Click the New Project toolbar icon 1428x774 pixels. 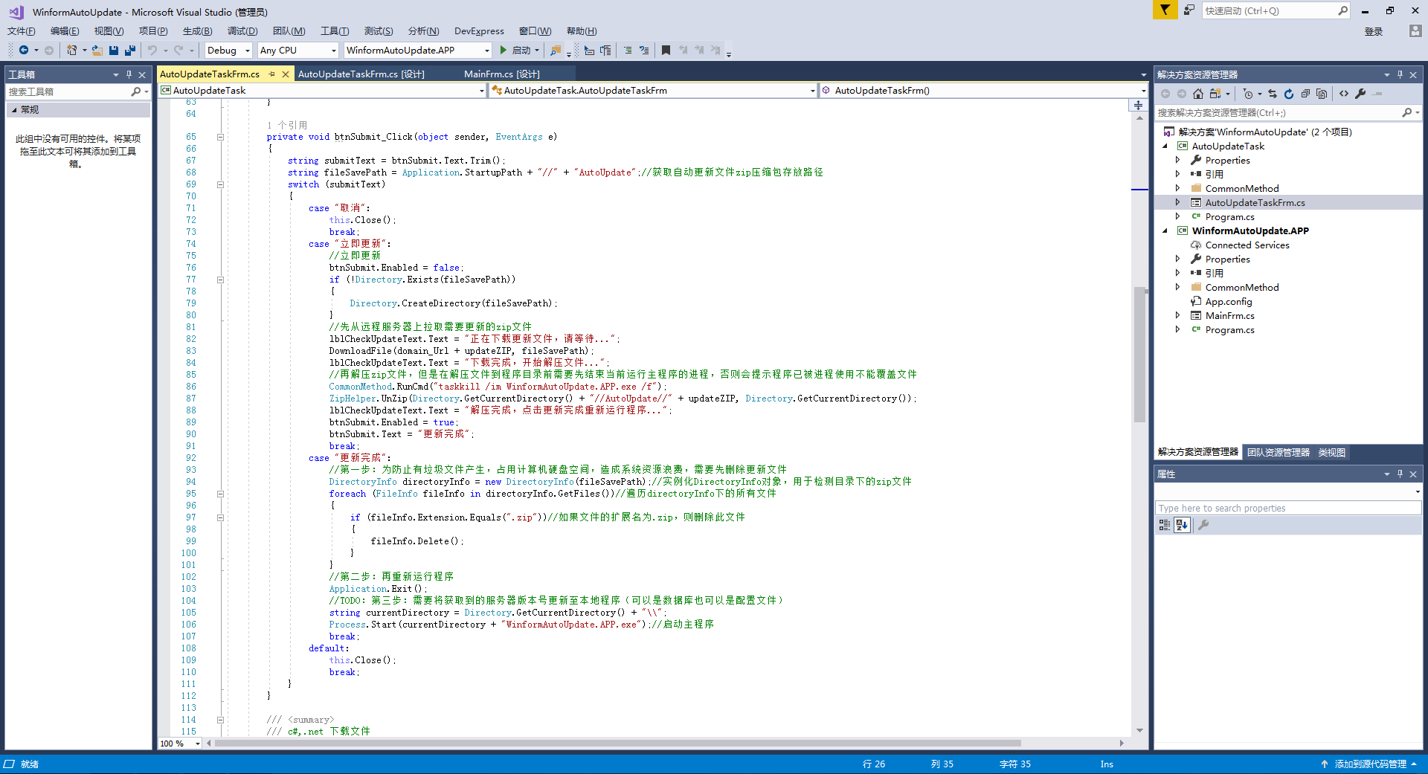72,51
